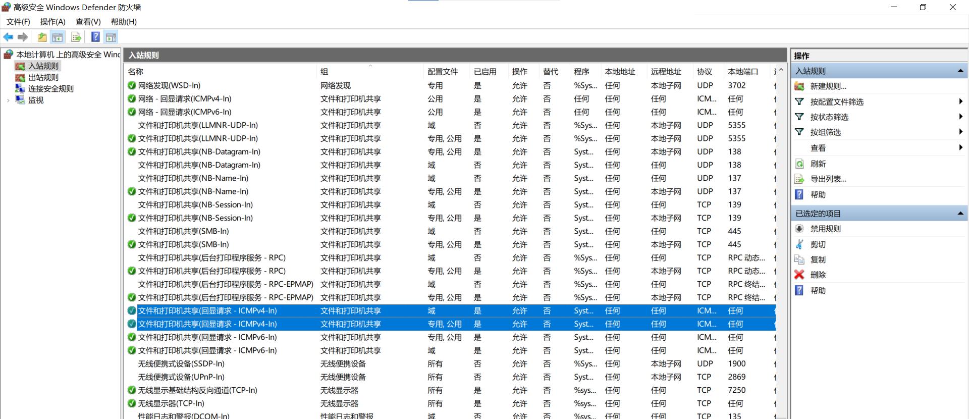Image resolution: width=969 pixels, height=419 pixels.
Task: Click the Up one level folder icon
Action: [x=42, y=37]
